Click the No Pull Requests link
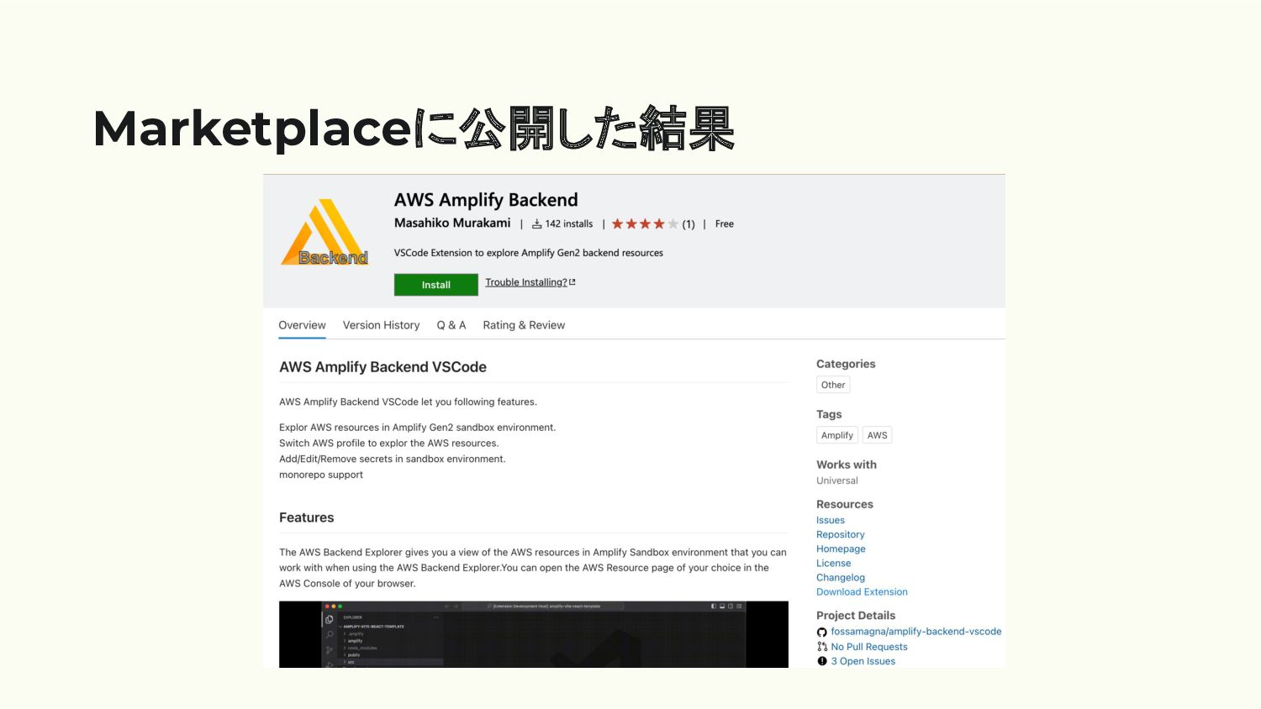 [x=869, y=647]
